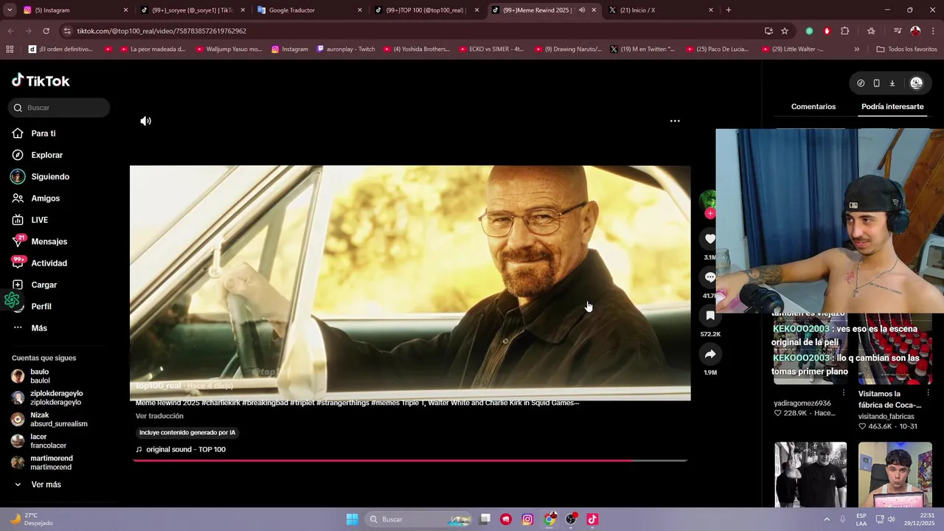The image size is (944, 531).
Task: Mute the Meme Rewind 2025 tab audio
Action: (581, 10)
